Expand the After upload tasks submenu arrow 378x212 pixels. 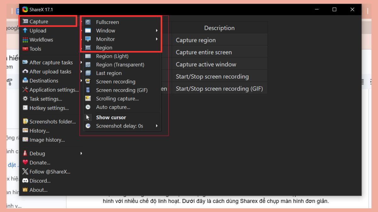(x=81, y=72)
